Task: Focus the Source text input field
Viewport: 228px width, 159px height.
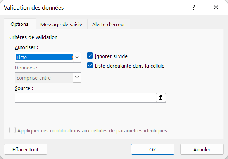Action: pyautogui.click(x=85, y=98)
